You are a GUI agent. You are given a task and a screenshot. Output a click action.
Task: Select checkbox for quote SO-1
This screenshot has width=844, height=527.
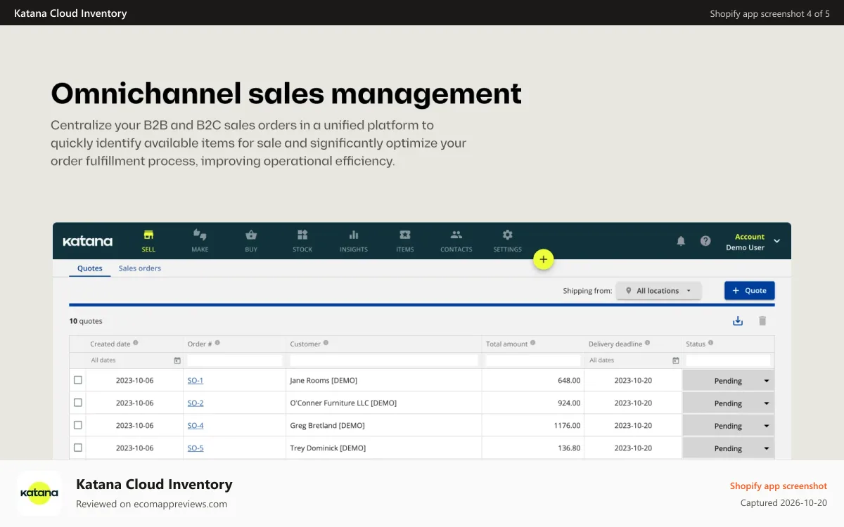(x=78, y=380)
